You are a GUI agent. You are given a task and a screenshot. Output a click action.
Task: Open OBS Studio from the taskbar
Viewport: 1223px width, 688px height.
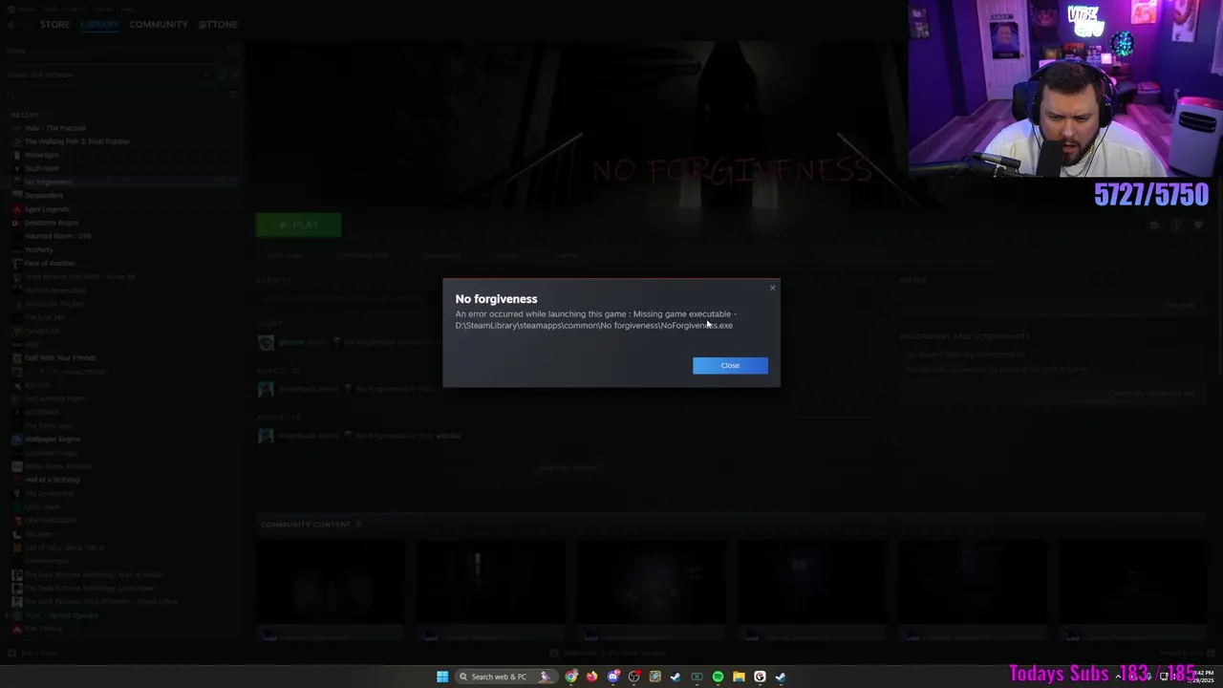pyautogui.click(x=634, y=677)
